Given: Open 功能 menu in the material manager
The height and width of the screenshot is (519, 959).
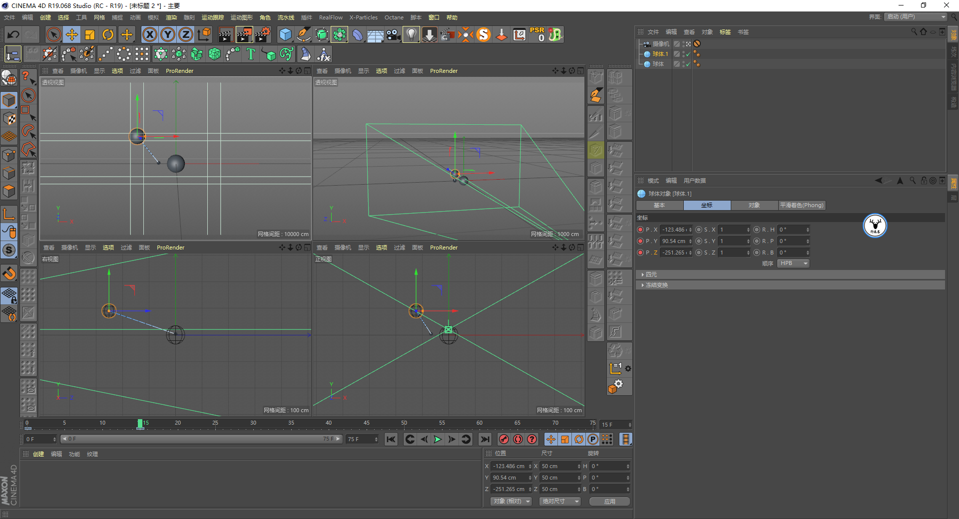Looking at the screenshot, I should 74,454.
